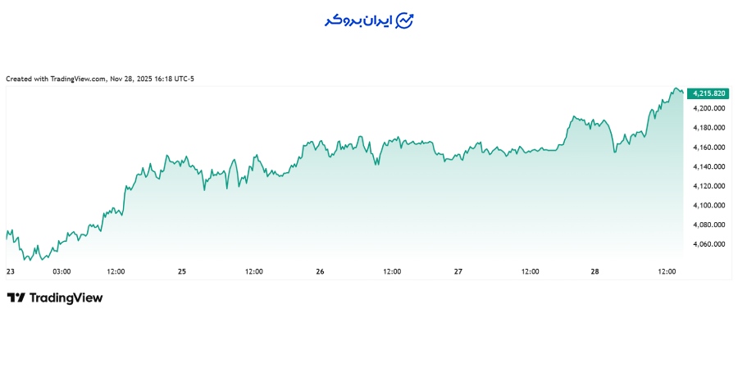Screen dimensions: 738x386
Task: Select the 03:00 time axis label
Action: coord(61,271)
